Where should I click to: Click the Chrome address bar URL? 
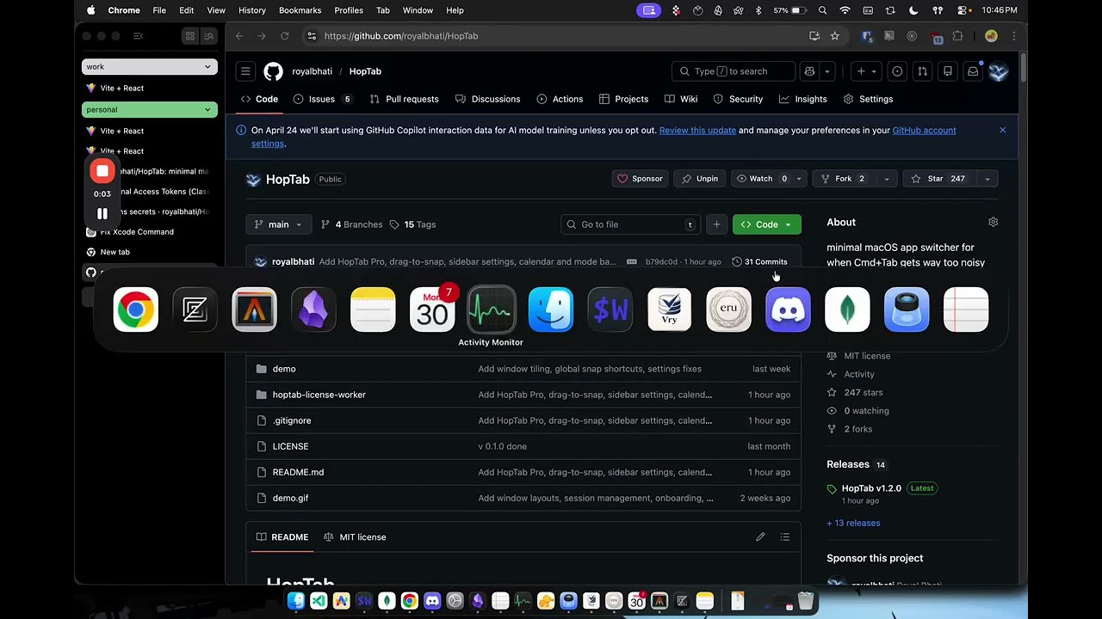pyautogui.click(x=401, y=36)
